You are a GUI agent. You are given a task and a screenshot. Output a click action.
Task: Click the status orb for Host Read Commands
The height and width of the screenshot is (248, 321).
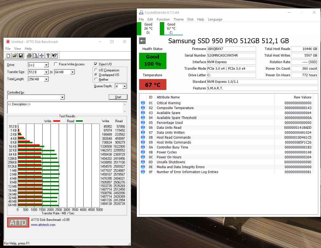coord(143,137)
